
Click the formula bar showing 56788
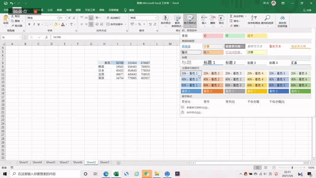[x=115, y=38]
